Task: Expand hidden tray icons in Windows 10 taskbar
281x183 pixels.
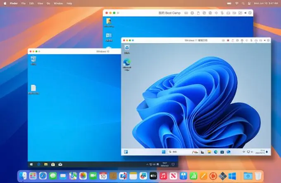Action: [147, 164]
